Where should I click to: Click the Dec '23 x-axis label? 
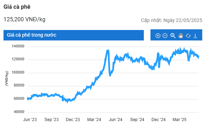tap(73, 119)
